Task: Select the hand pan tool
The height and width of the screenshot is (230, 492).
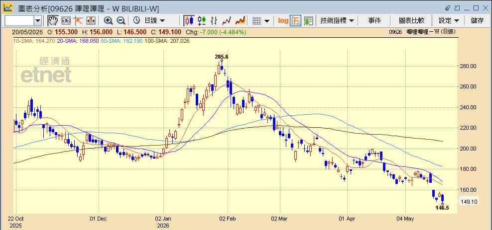Action: [53, 21]
